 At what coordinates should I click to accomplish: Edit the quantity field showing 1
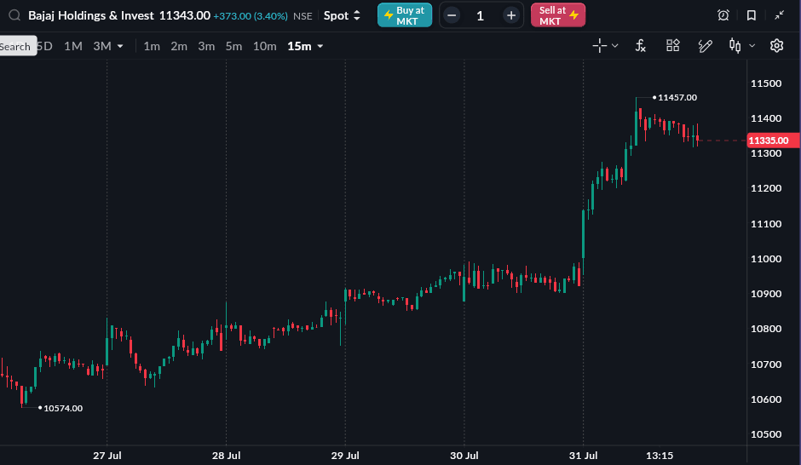coord(481,16)
